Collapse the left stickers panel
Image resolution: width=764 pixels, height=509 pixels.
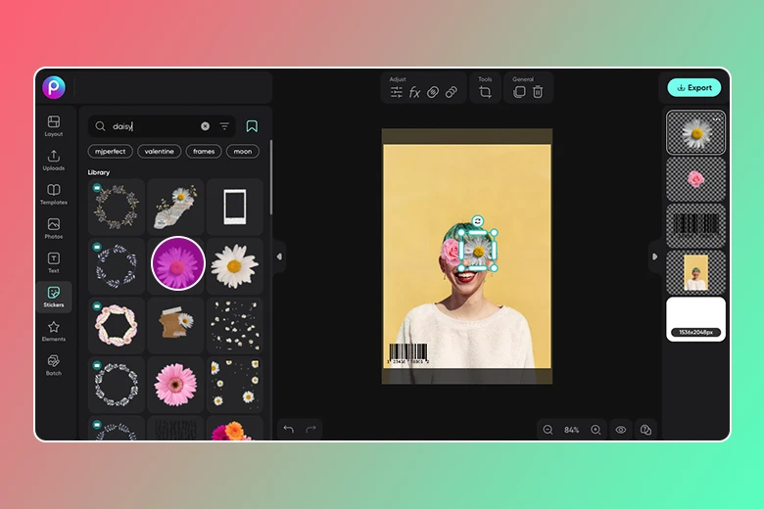pyautogui.click(x=279, y=256)
